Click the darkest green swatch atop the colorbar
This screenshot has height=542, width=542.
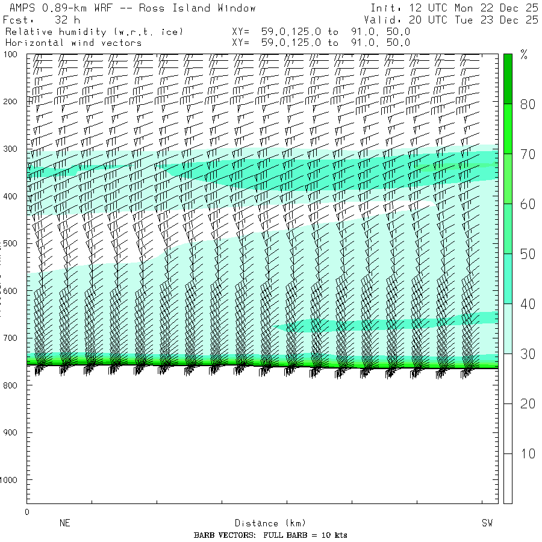(x=508, y=78)
